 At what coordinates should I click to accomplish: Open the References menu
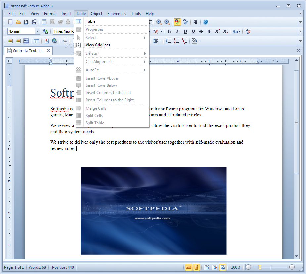116,14
